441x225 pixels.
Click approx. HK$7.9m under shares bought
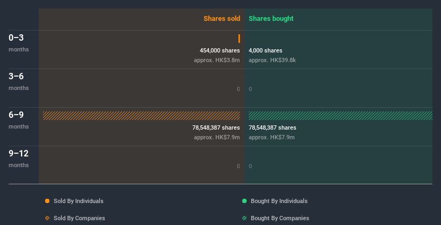(272, 138)
